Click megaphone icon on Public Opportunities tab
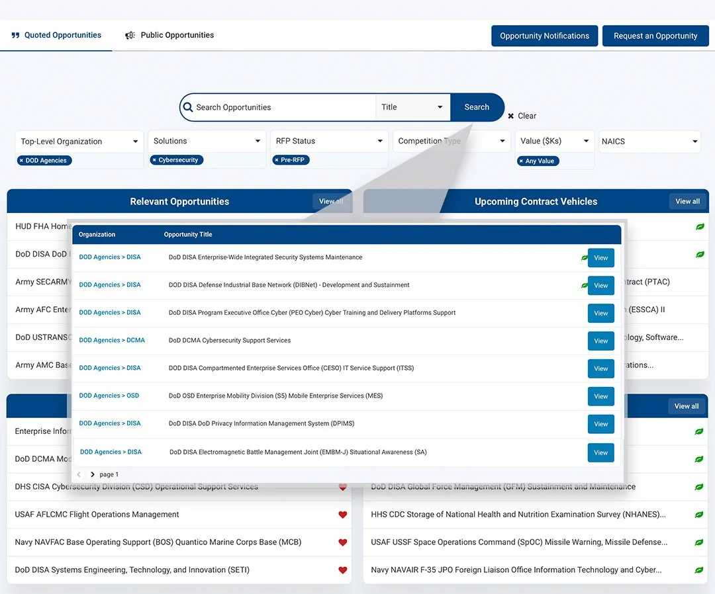Viewport: 715px width, 594px height. (130, 35)
